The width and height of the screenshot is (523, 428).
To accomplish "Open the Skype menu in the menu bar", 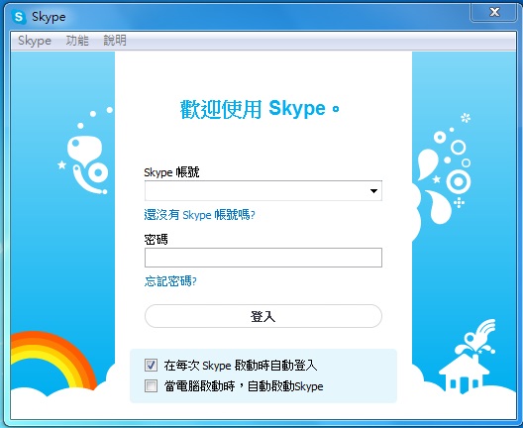I will (35, 41).
